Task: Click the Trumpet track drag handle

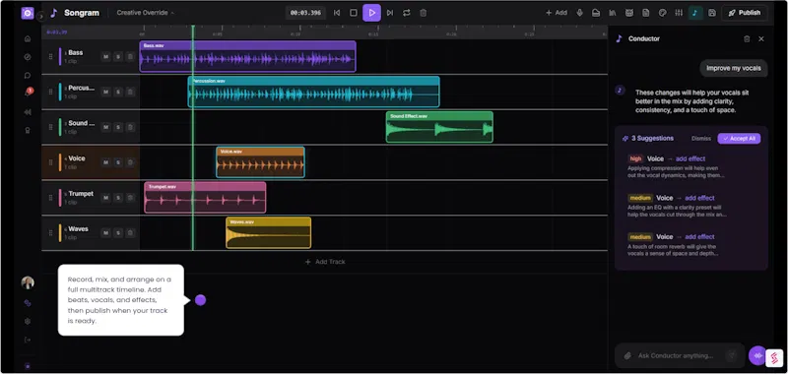Action: point(50,198)
